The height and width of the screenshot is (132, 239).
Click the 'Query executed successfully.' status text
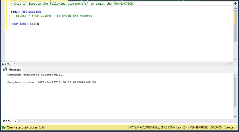tap(26, 127)
